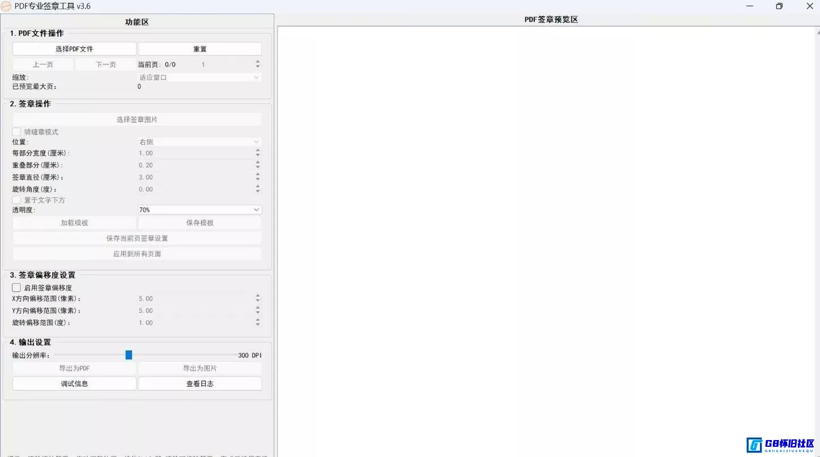This screenshot has height=457, width=820.
Task: Click 保存当前页签章设置 to save page settings
Action: point(136,238)
